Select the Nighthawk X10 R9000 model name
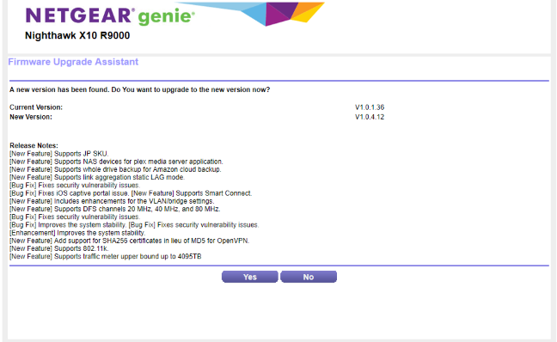557x342 pixels. tap(77, 35)
